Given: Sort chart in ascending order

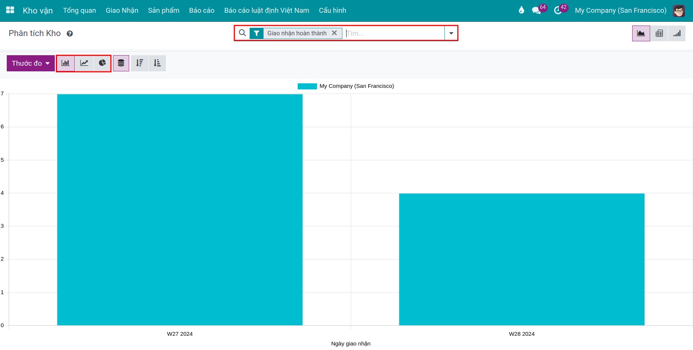Looking at the screenshot, I should [x=157, y=63].
